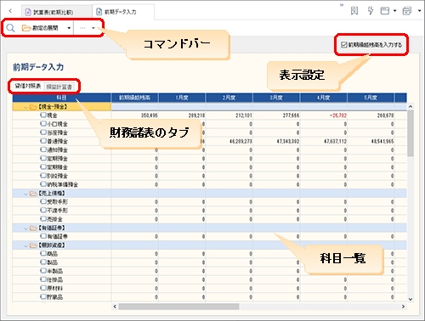Click the horizontal scrollbar left arrow
Viewport: 425px width, 321px height.
pyautogui.click(x=115, y=307)
